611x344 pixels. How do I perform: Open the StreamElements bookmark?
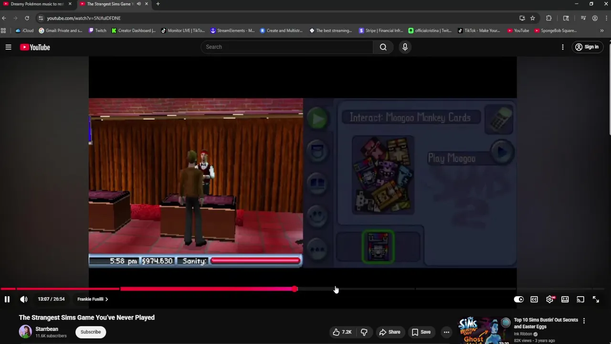pos(232,31)
